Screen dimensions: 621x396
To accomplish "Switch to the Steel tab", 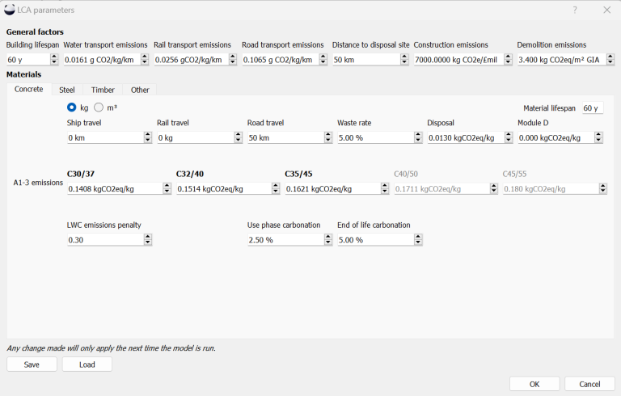I will click(x=66, y=90).
